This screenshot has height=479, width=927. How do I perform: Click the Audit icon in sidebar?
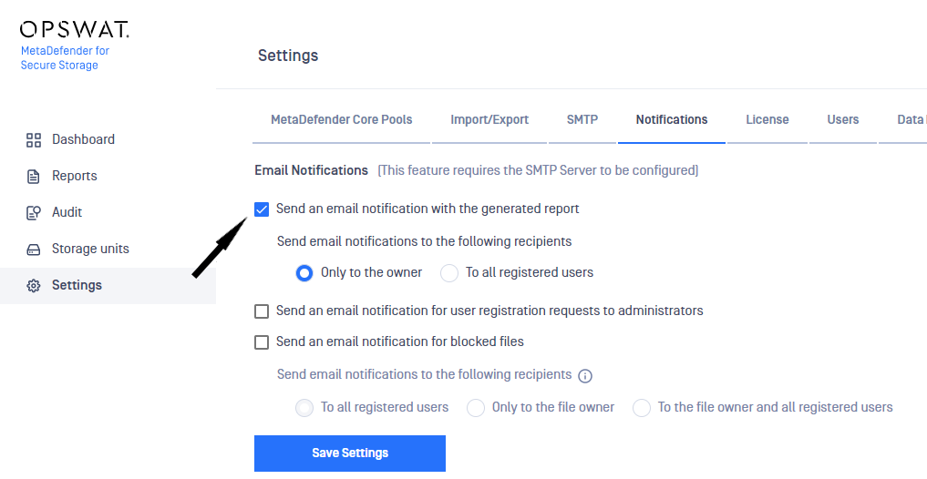pos(34,212)
